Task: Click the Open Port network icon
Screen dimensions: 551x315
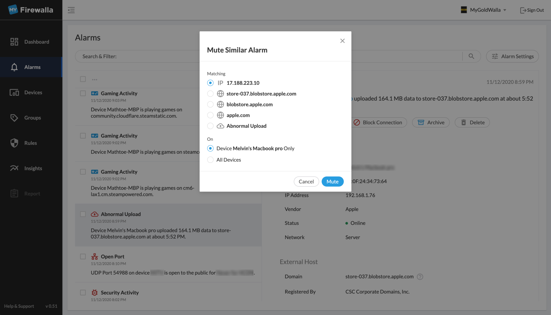Action: tap(95, 257)
